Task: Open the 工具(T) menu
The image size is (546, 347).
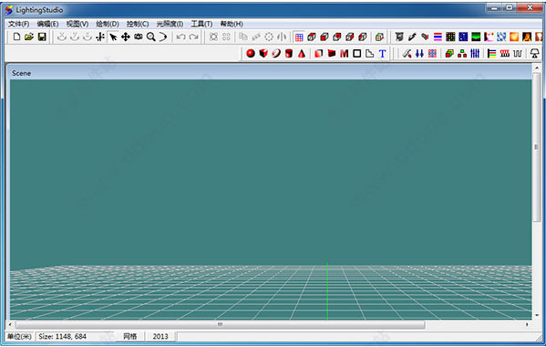Action: 201,24
